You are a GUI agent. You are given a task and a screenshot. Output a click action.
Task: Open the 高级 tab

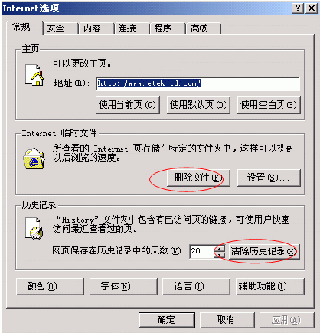tap(204, 28)
